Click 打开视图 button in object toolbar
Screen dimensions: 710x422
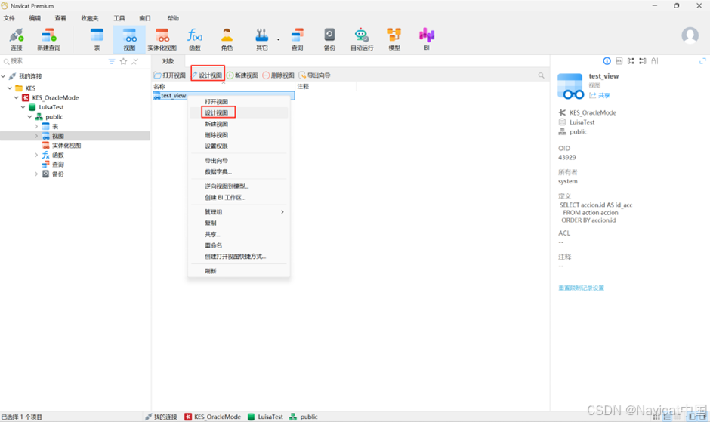(x=170, y=75)
